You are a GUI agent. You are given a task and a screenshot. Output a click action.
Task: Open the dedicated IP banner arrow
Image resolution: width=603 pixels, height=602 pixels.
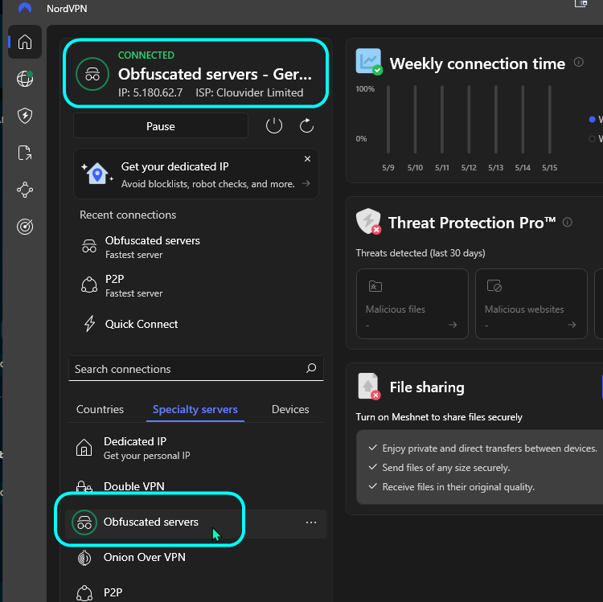[x=306, y=183]
